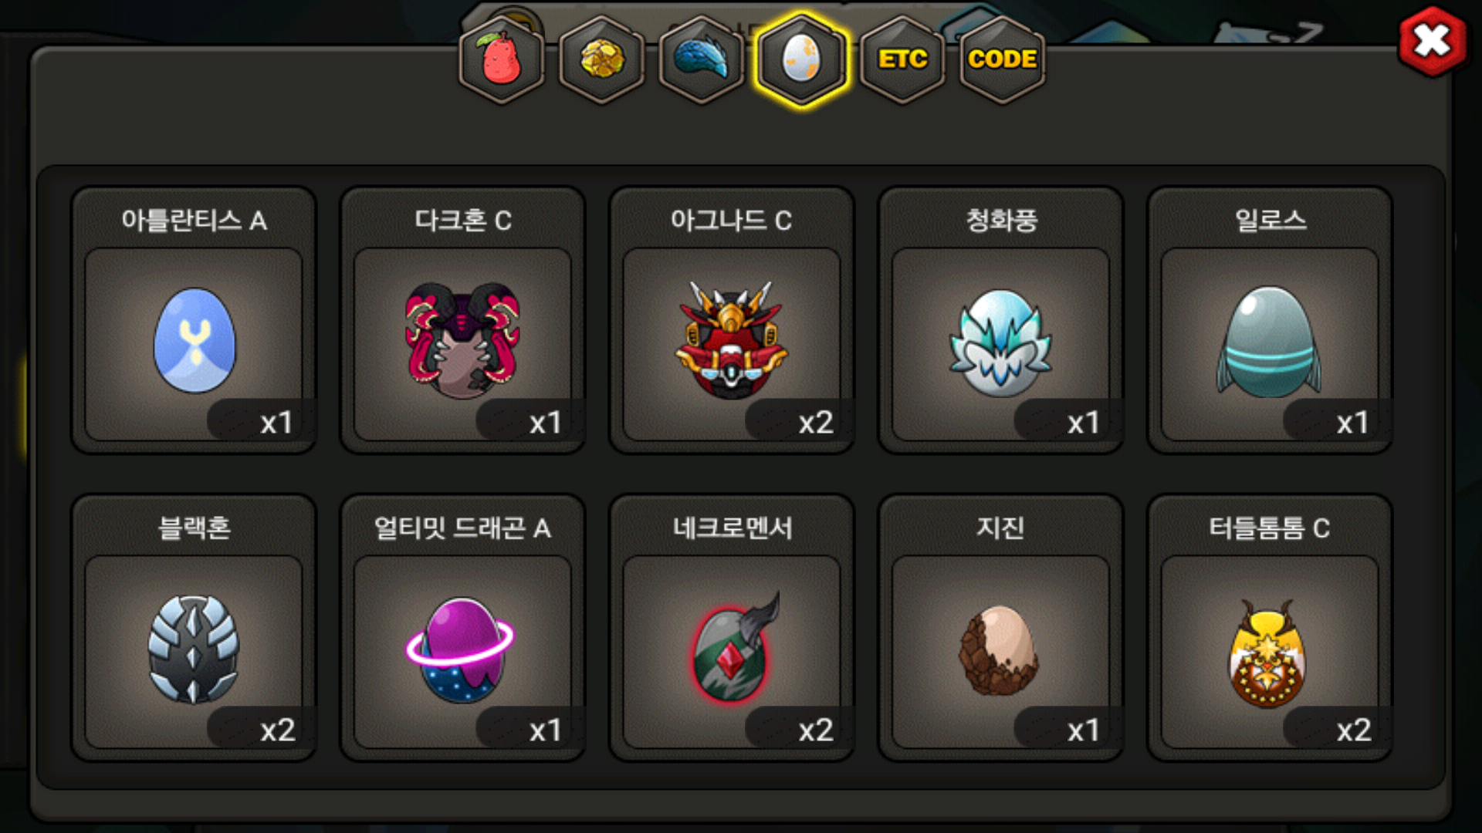
Task: Close the inventory with red X
Action: [x=1432, y=42]
